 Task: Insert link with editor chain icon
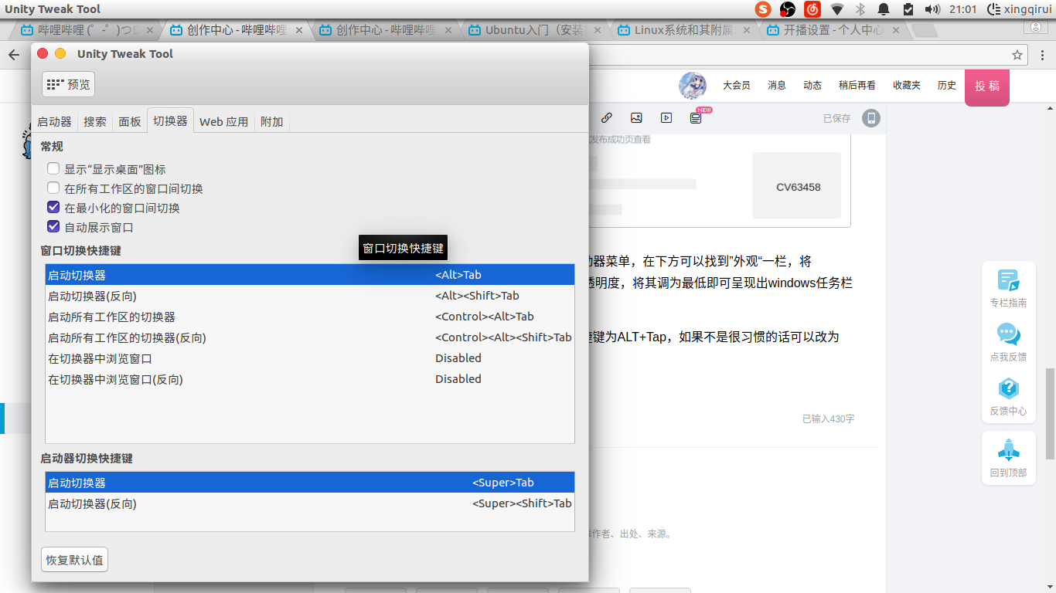click(607, 118)
